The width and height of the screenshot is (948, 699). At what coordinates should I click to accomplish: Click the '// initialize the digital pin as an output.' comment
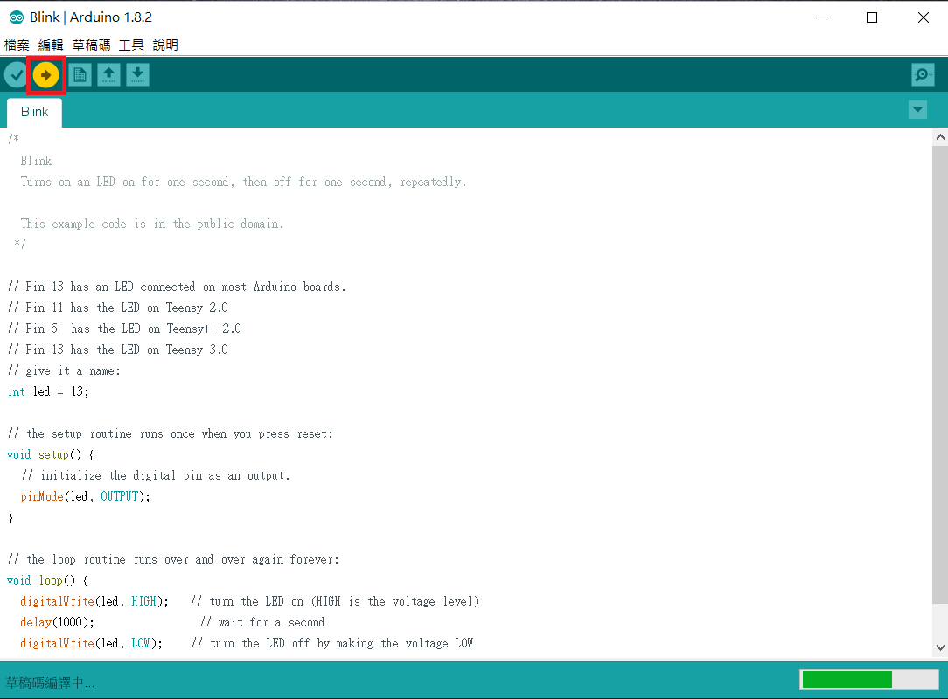156,475
